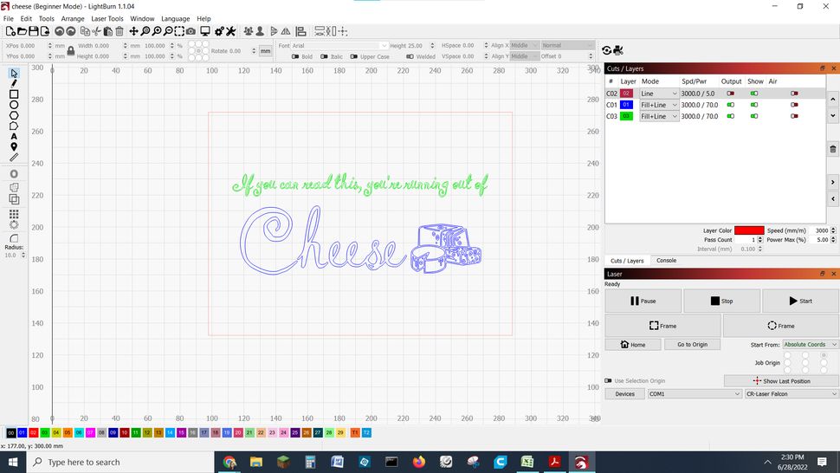Select the Rectangle drawing tool

point(14,94)
